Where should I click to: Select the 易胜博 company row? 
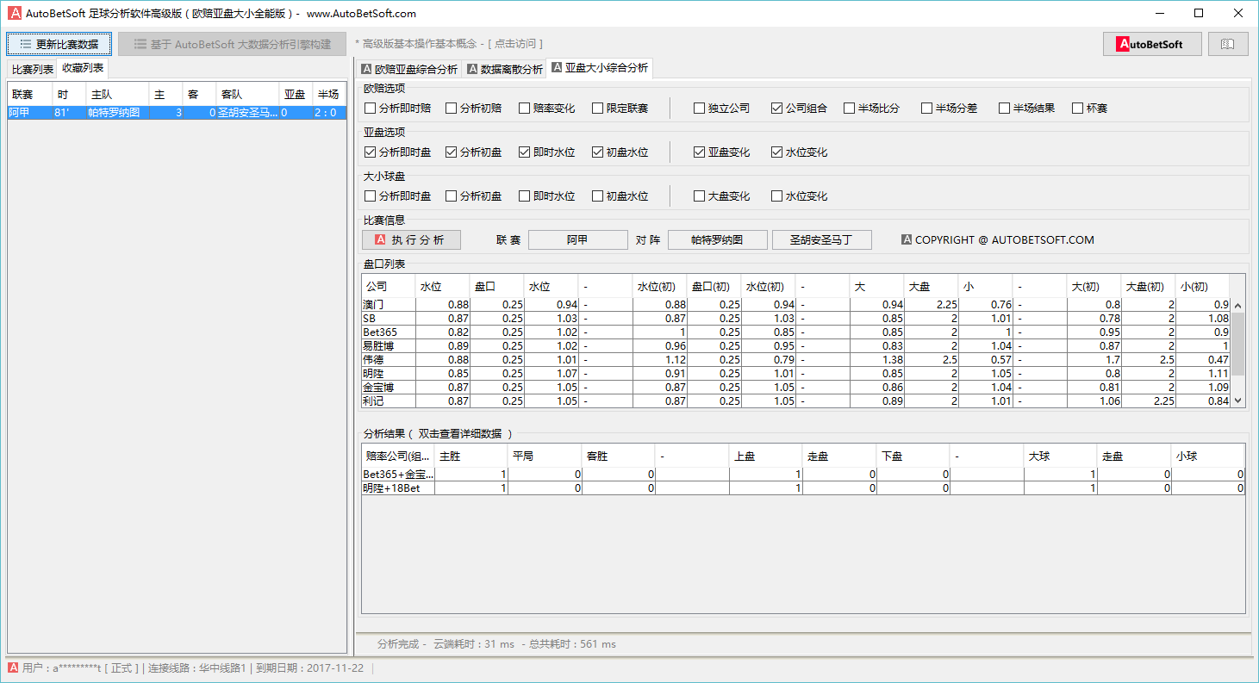795,346
